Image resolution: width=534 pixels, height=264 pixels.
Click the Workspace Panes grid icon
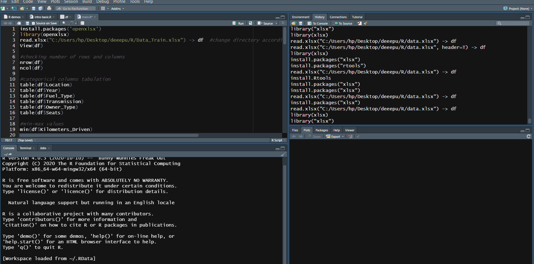tap(103, 8)
